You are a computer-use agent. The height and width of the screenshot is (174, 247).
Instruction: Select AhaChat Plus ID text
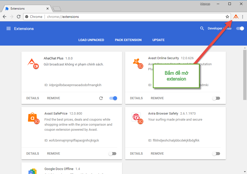coord(73,85)
